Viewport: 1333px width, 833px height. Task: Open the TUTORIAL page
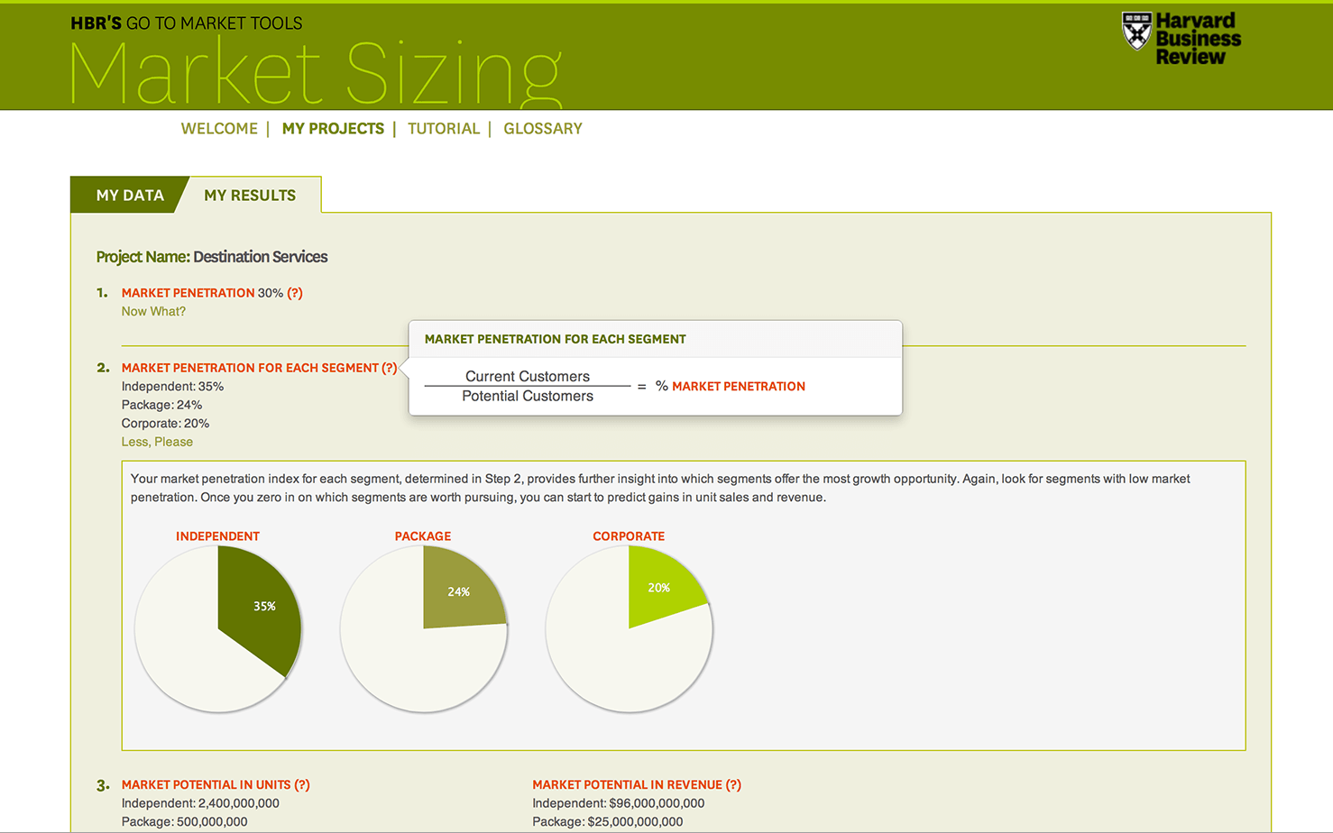point(444,128)
